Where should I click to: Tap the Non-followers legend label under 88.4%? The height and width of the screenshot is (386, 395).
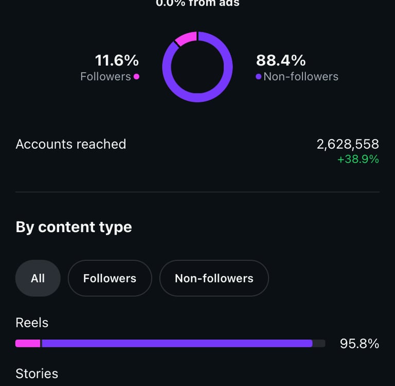click(x=301, y=77)
